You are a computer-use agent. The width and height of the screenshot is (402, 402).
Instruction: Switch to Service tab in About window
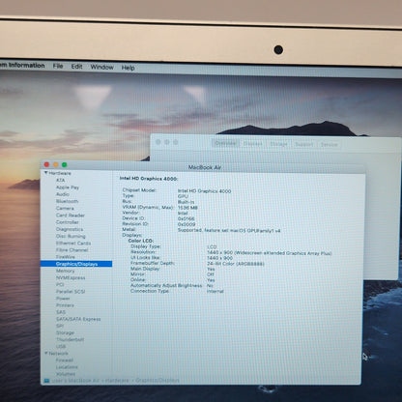329,145
